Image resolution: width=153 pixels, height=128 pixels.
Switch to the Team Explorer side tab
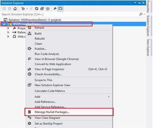(148, 47)
